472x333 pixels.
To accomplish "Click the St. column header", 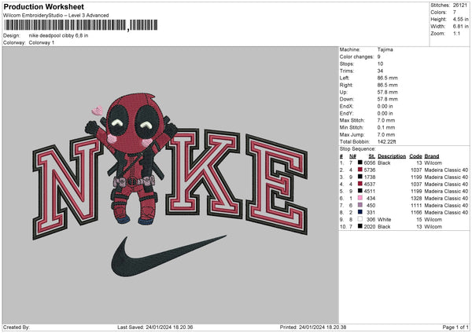I will point(372,156).
